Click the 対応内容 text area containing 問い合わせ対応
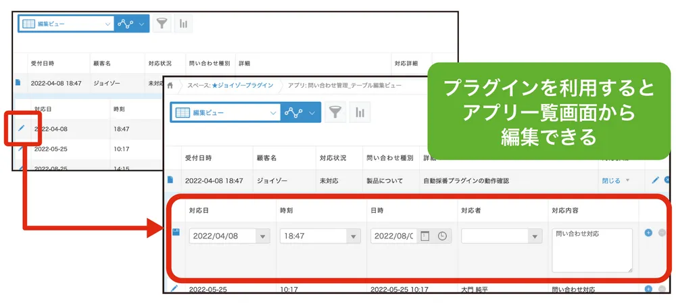Image resolution: width=676 pixels, height=304 pixels. pos(592,250)
